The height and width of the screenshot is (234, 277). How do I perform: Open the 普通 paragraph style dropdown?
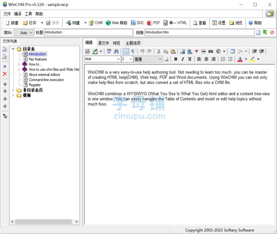point(160,59)
